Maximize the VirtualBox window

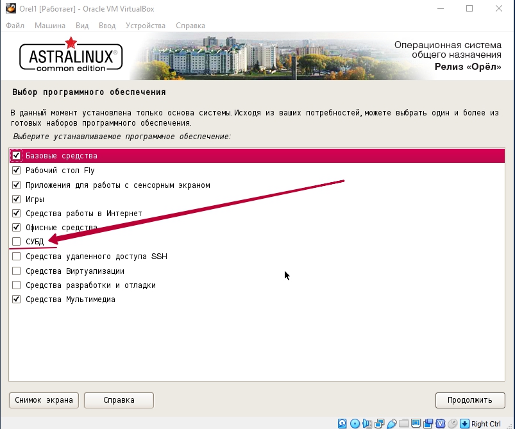469,8
